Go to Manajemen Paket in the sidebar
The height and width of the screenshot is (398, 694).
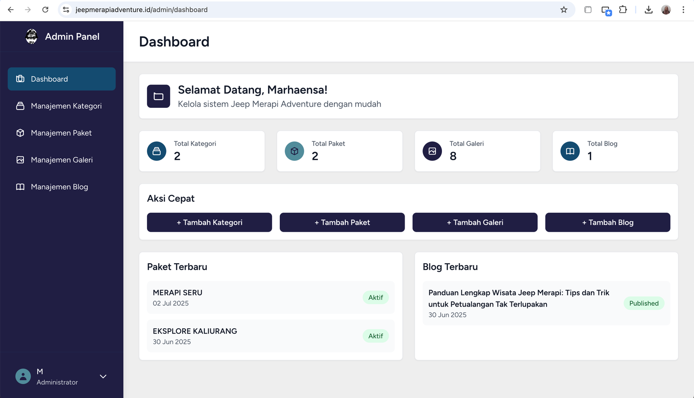click(x=62, y=133)
